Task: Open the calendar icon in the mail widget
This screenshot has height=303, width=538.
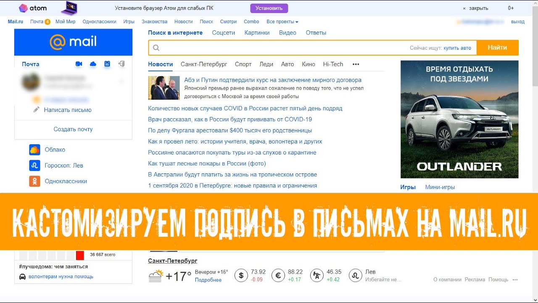Action: [107, 64]
